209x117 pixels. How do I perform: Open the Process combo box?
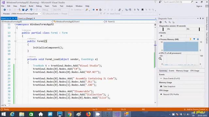tap(26, 14)
